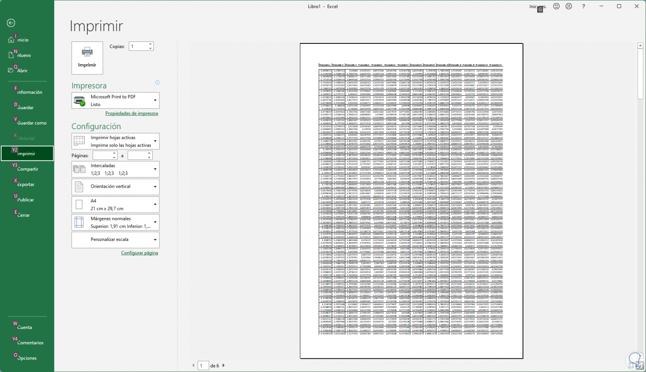Click the back arrow to leave Backstage
The image size is (646, 372).
coord(11,23)
